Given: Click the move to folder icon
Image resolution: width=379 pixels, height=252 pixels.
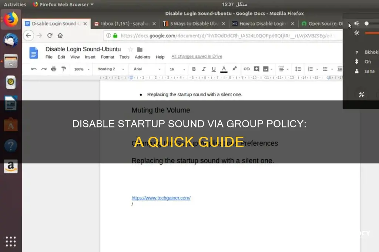Looking at the screenshot, I should coord(140,50).
